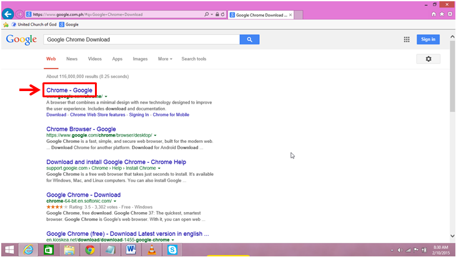Open the Chrome - Google result

coord(69,90)
